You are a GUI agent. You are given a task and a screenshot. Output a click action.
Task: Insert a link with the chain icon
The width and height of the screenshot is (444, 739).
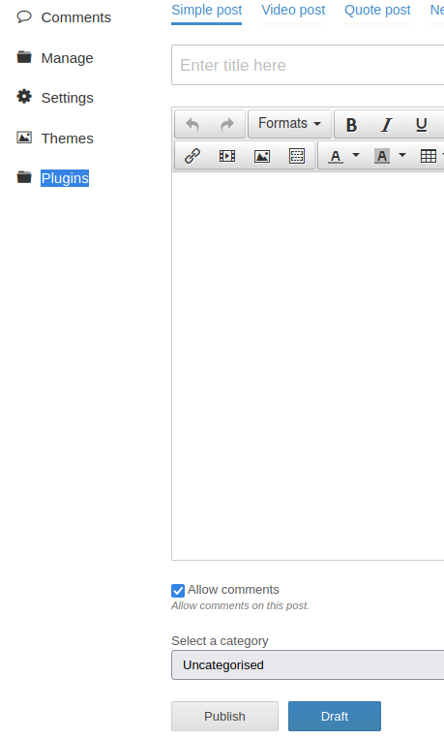192,156
